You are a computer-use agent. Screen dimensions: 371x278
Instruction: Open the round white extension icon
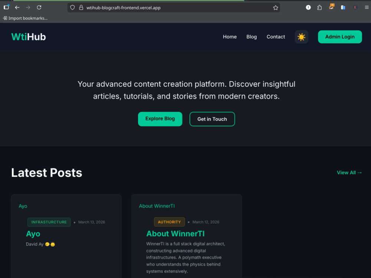pyautogui.click(x=308, y=7)
